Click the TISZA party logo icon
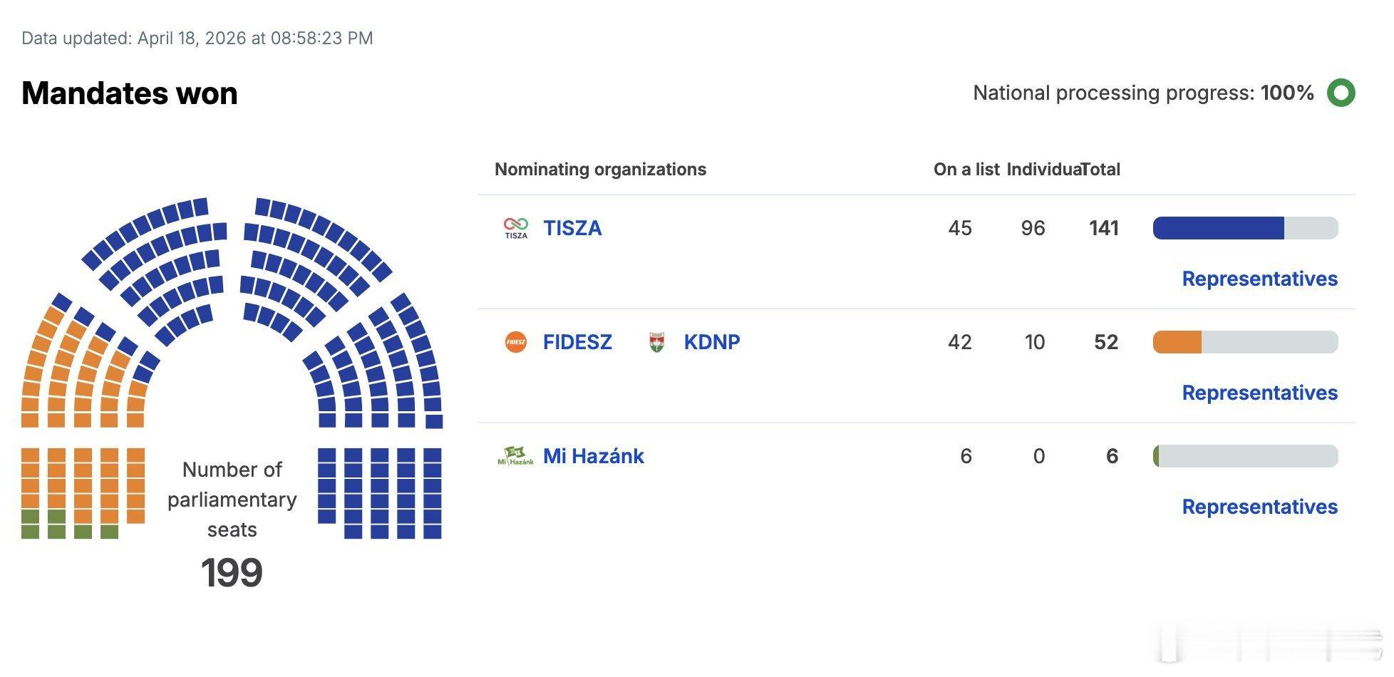 [x=516, y=228]
